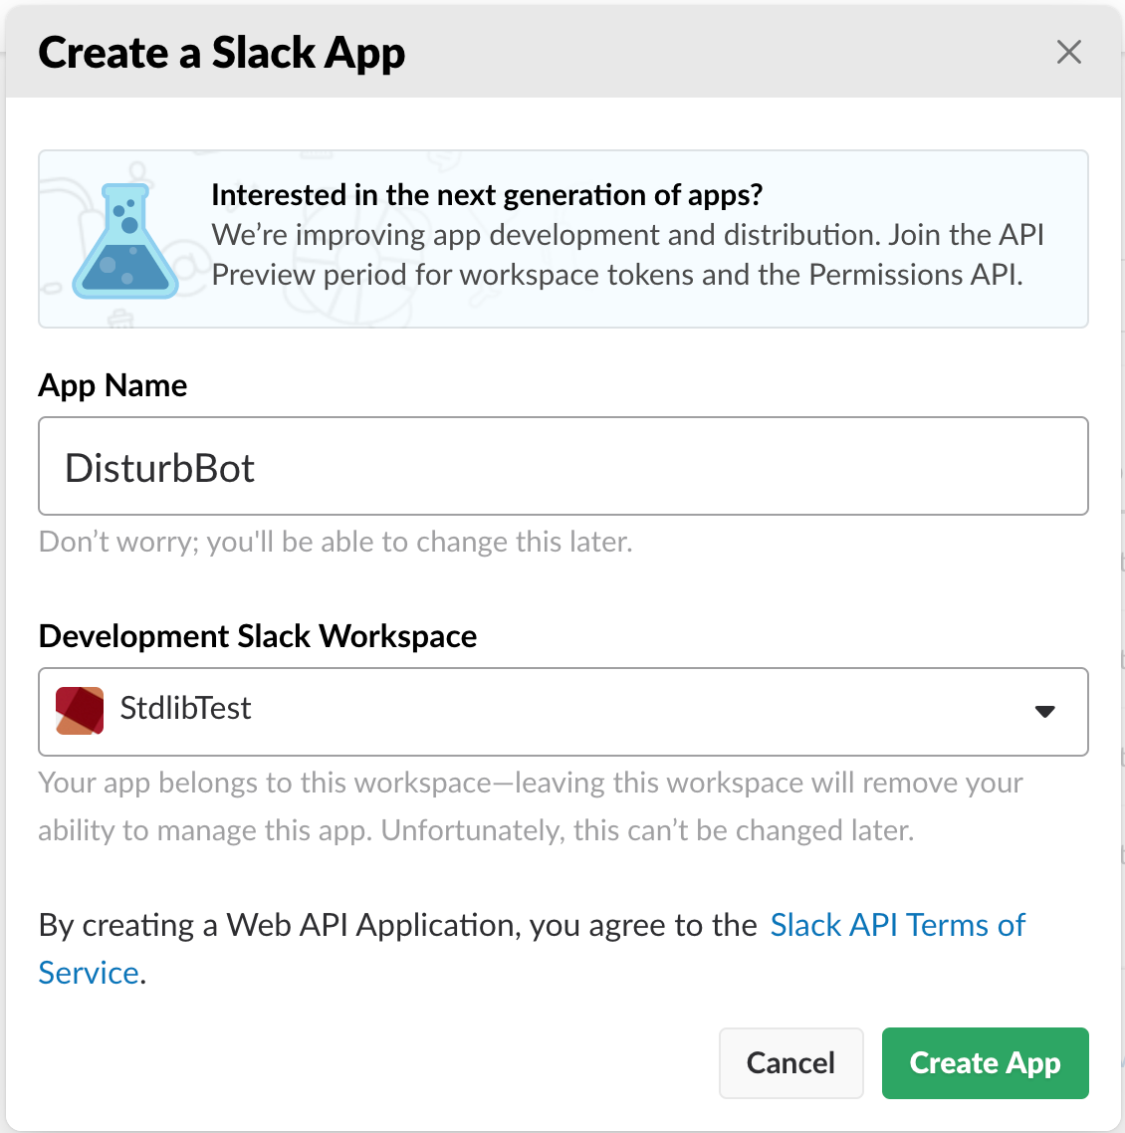1125x1133 pixels.
Task: Select the DisturbBot text
Action: pyautogui.click(x=160, y=467)
